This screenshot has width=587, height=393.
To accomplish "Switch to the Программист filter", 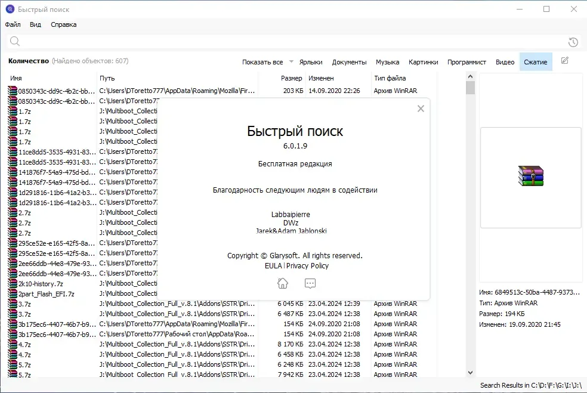I will coord(467,62).
